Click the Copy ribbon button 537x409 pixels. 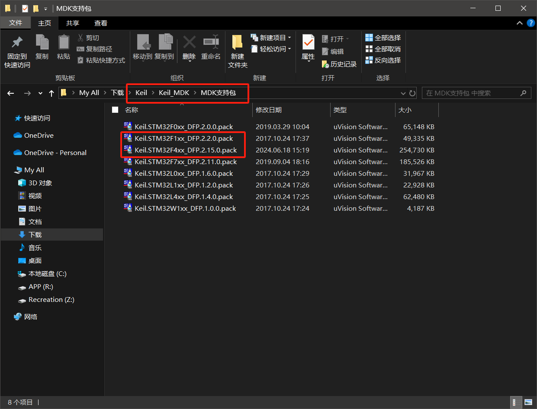tap(42, 48)
